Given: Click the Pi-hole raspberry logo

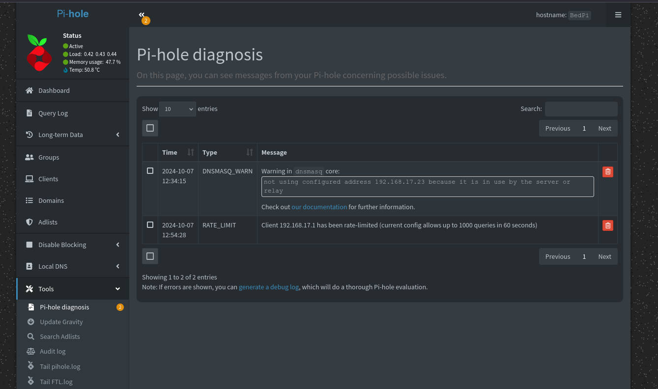Looking at the screenshot, I should (x=39, y=53).
